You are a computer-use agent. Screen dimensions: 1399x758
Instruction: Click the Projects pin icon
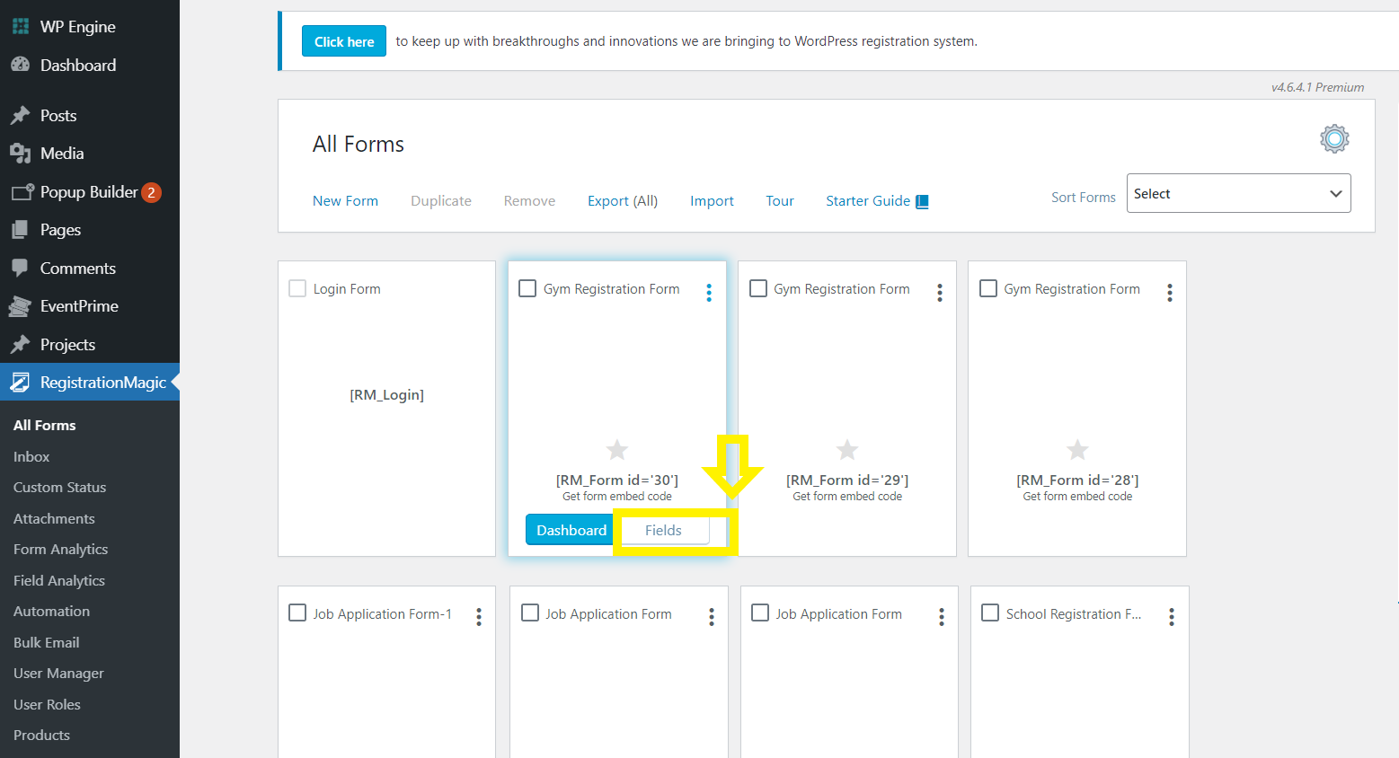tap(21, 344)
